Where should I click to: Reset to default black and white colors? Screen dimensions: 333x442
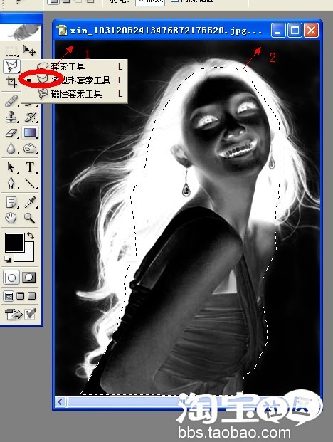click(8, 259)
